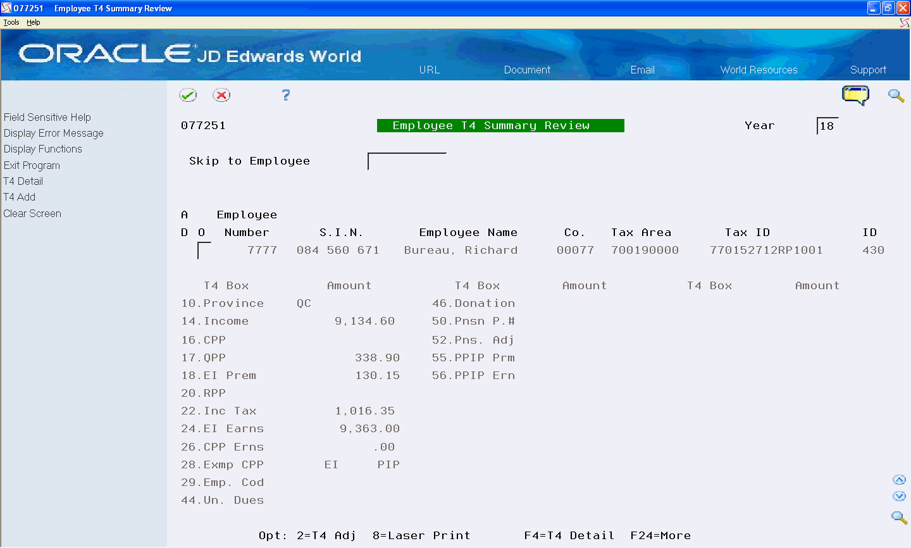This screenshot has height=548, width=911.
Task: Click the Employee T4 Summary Review heading
Action: (500, 126)
